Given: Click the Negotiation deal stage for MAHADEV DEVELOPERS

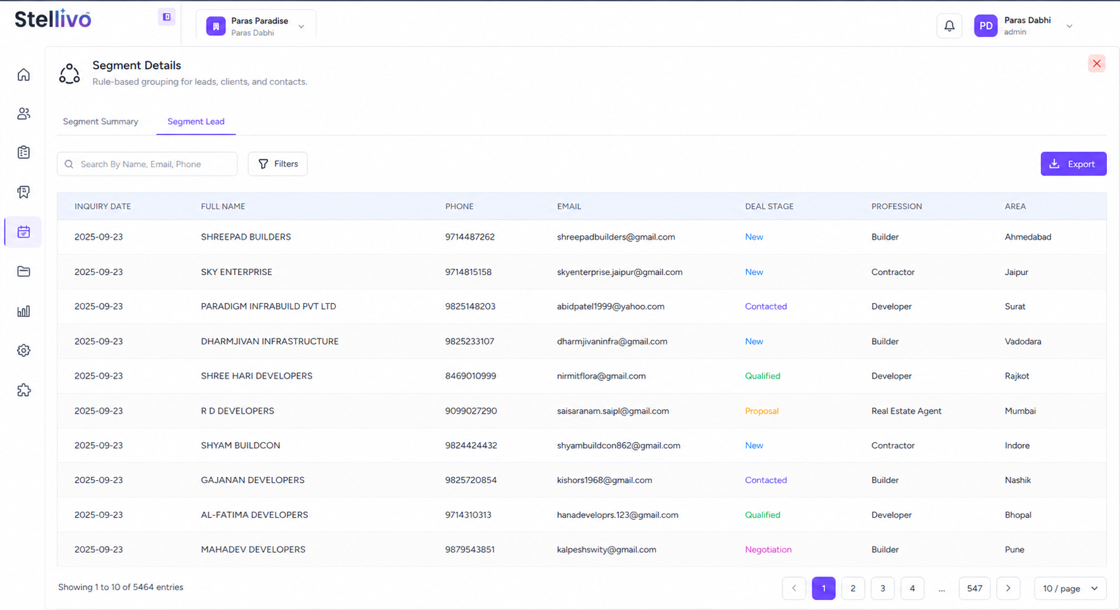Looking at the screenshot, I should pyautogui.click(x=768, y=549).
